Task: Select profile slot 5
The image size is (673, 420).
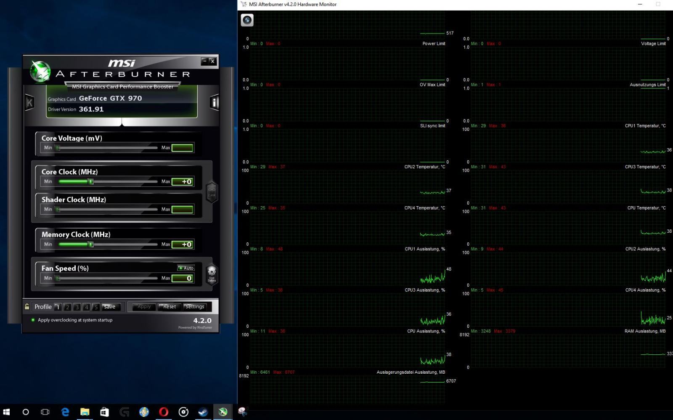Action: [x=96, y=307]
